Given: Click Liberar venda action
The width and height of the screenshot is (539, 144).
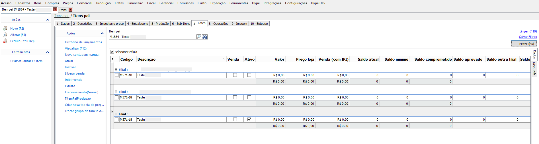Looking at the screenshot, I should point(75,73).
